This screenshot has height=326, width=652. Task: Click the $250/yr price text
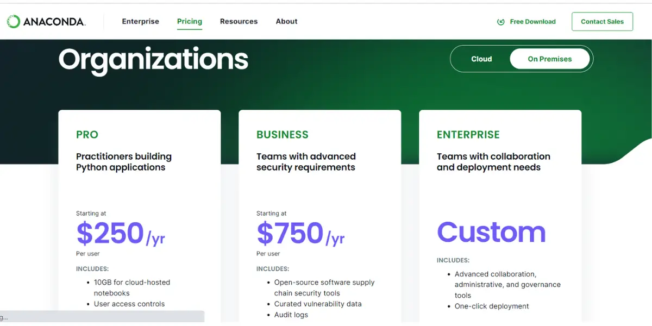120,233
